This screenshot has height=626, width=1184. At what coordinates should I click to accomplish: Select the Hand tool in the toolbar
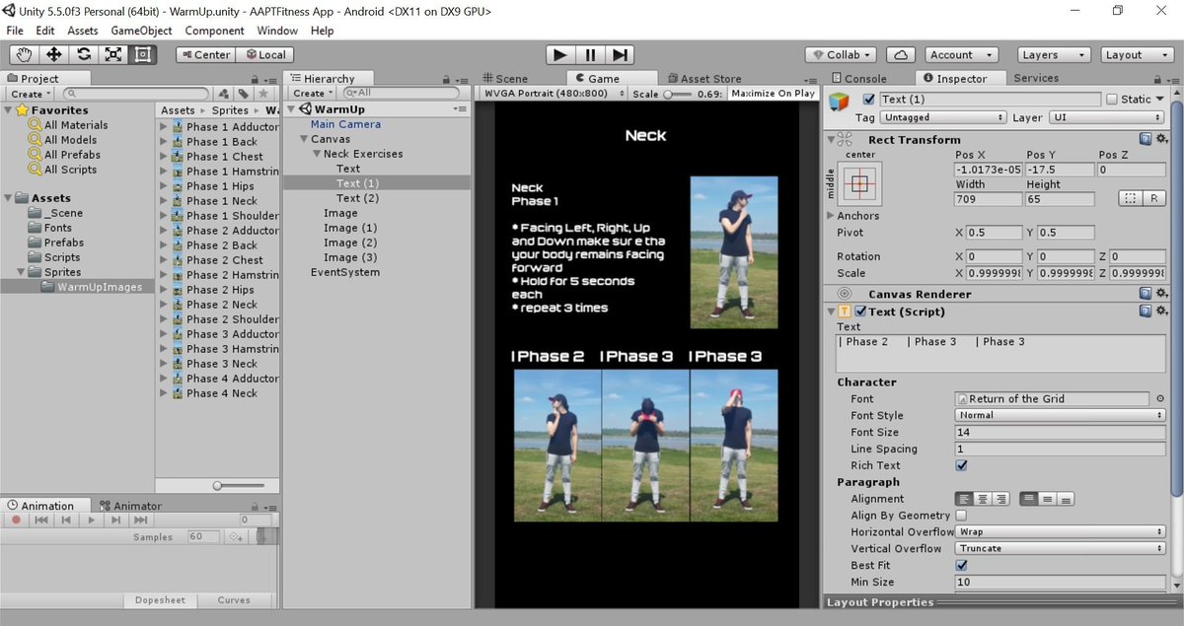[x=25, y=54]
